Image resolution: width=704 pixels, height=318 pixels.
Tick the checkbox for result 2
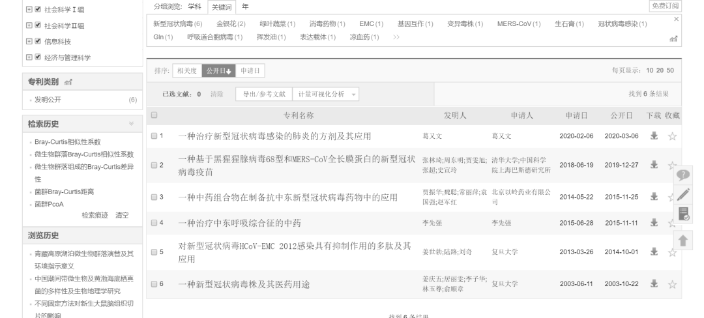154,165
